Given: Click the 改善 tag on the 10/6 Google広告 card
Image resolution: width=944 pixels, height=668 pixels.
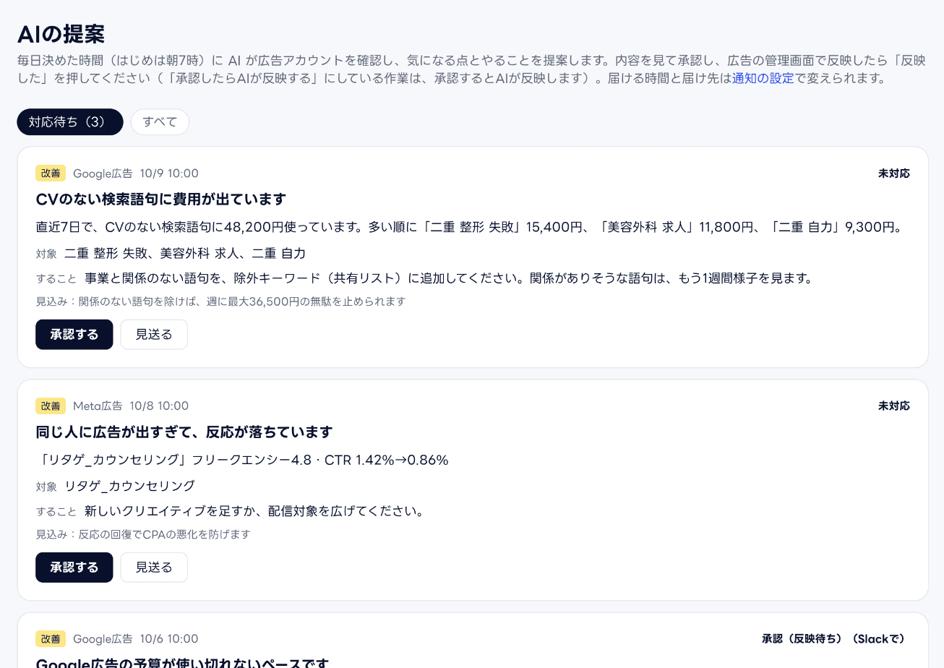Looking at the screenshot, I should pyautogui.click(x=51, y=639).
